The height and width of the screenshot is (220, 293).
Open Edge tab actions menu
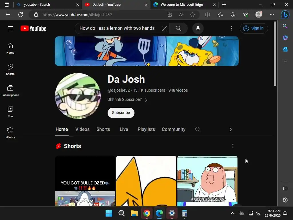click(7, 5)
